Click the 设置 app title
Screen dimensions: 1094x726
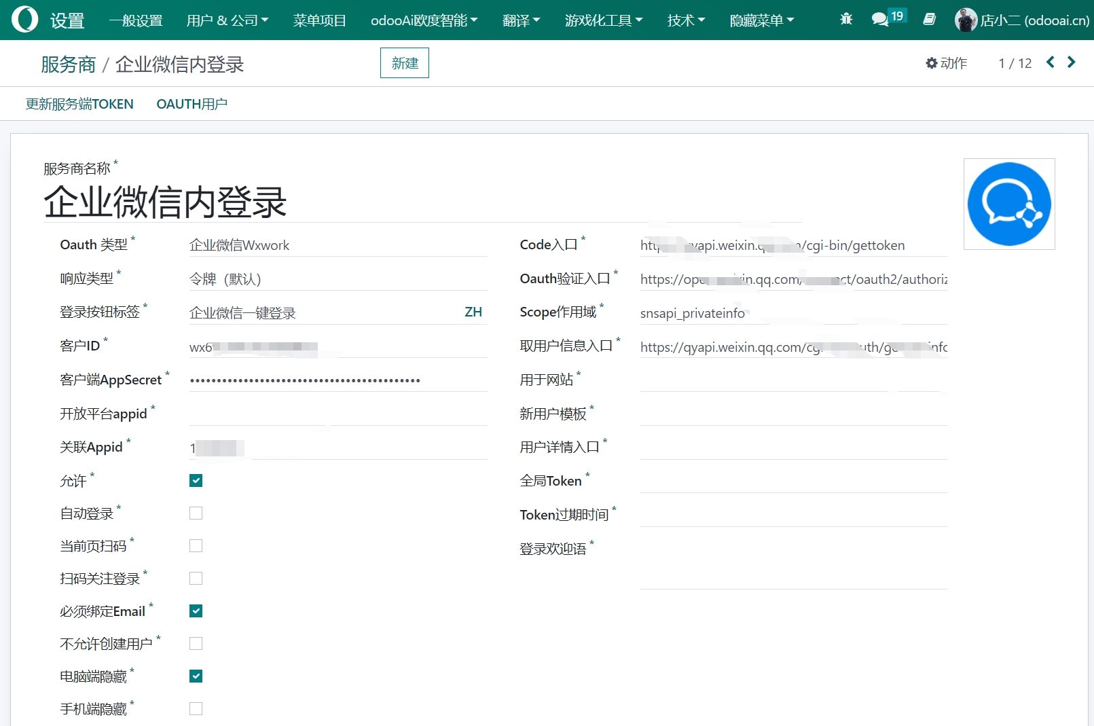[67, 20]
